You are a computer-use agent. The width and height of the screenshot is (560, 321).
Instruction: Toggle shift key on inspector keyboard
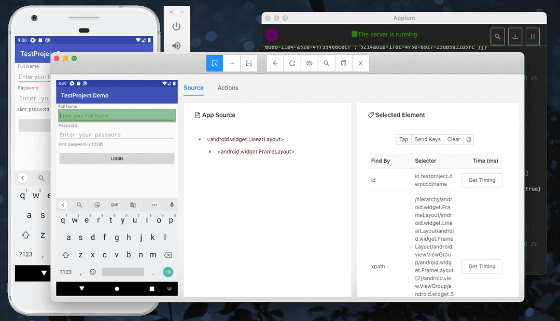click(66, 255)
